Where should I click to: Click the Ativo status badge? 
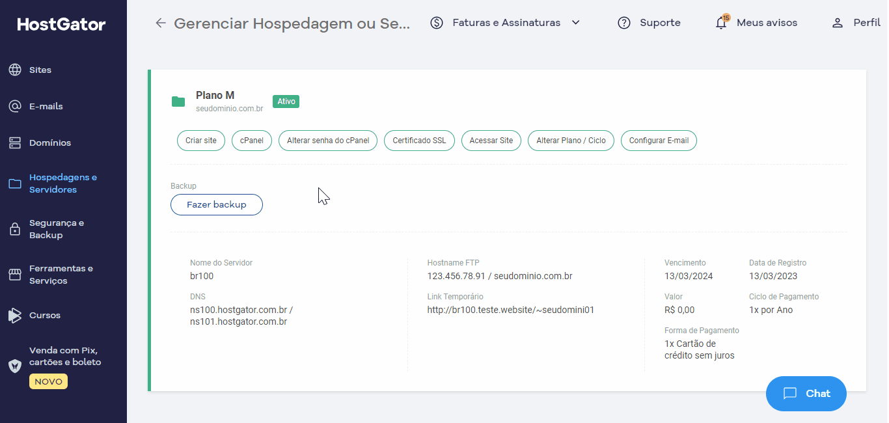(x=286, y=102)
